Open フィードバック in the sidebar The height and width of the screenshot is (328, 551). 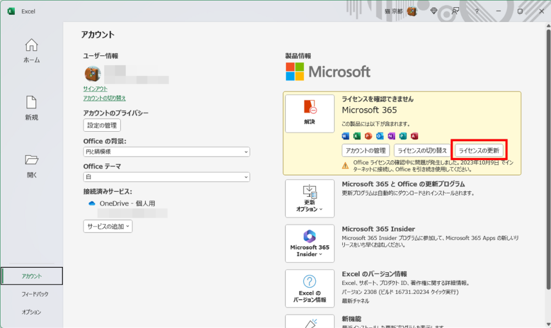[34, 294]
